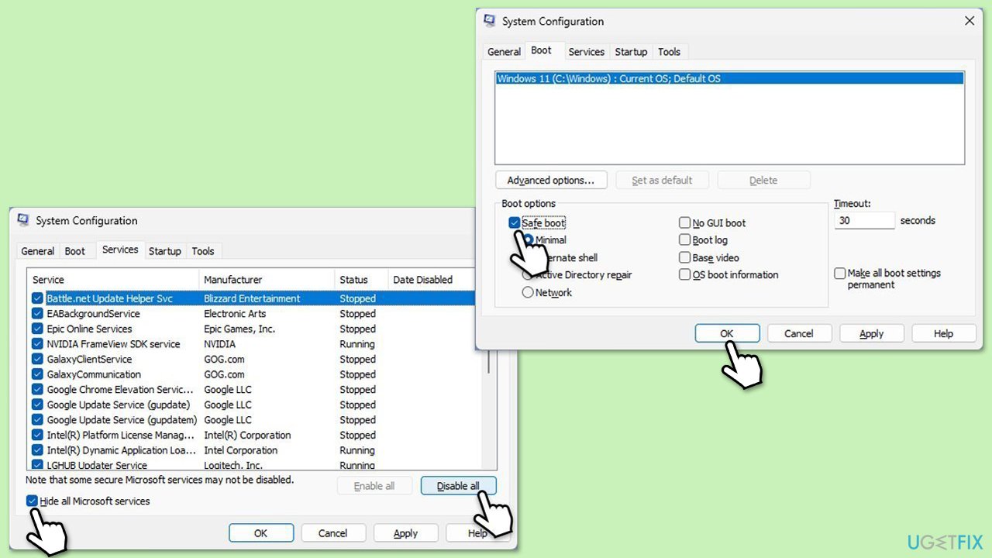Check Hide all Microsoft services

(x=32, y=501)
